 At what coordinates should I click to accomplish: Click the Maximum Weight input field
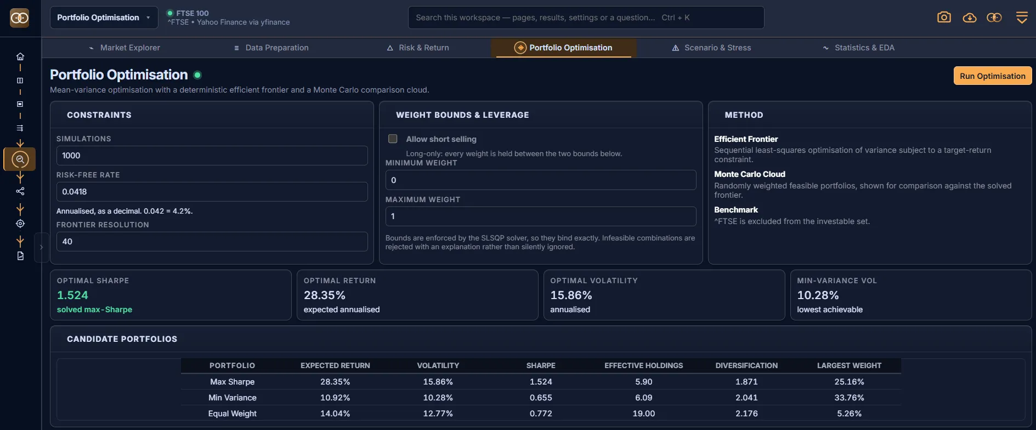(x=541, y=216)
